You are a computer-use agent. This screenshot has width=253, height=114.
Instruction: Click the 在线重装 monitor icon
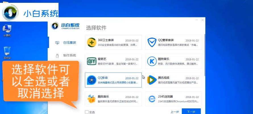[57, 43]
